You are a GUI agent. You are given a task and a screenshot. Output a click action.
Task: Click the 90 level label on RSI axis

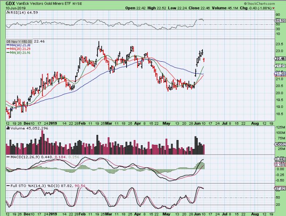(278, 15)
